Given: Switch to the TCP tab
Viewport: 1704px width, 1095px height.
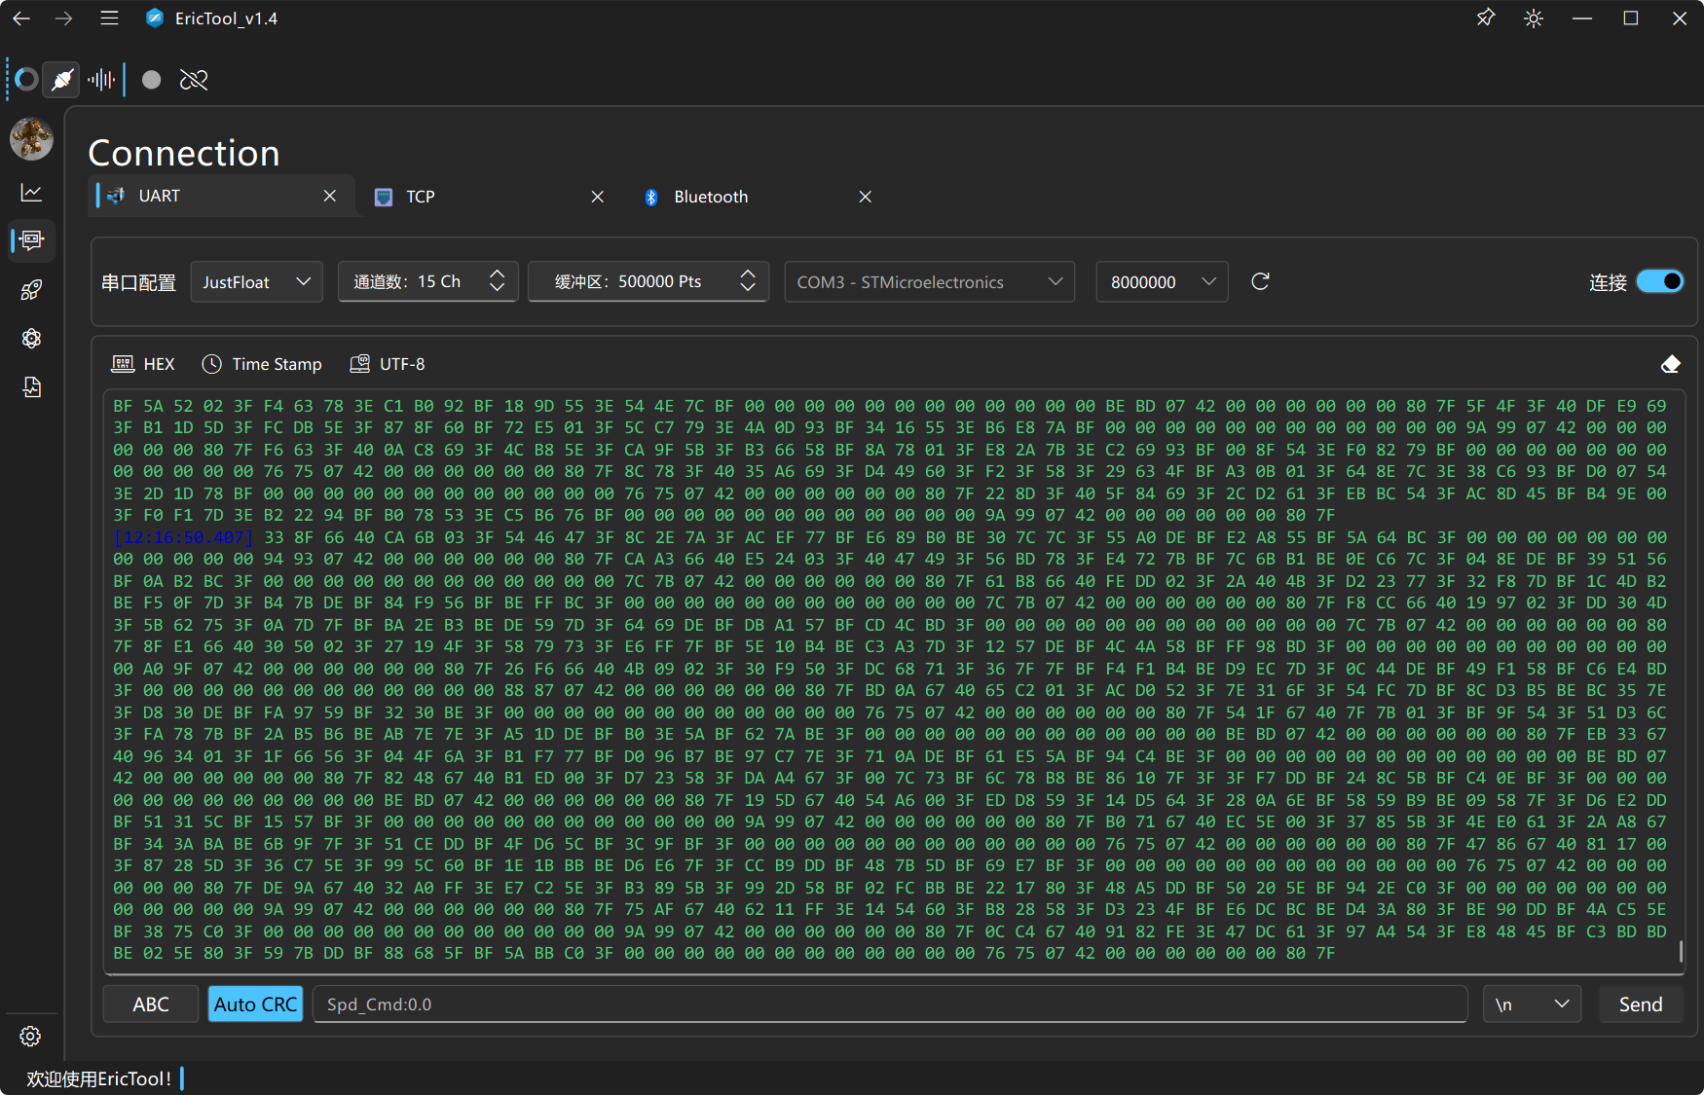Looking at the screenshot, I should pyautogui.click(x=421, y=197).
